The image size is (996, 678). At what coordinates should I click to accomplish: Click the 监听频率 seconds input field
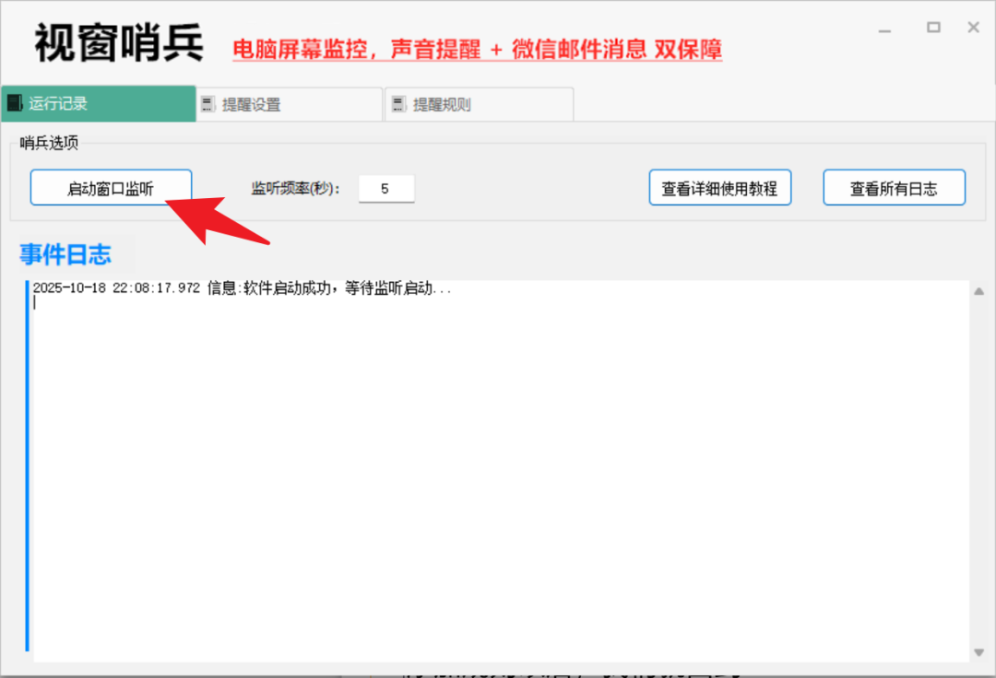(386, 187)
